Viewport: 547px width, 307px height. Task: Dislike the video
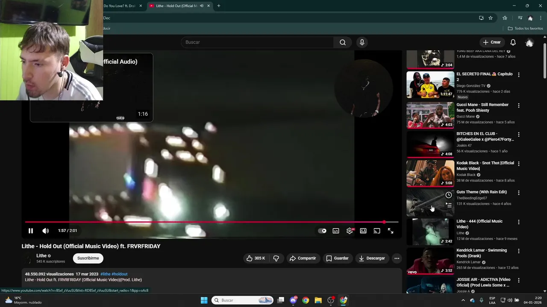276,258
